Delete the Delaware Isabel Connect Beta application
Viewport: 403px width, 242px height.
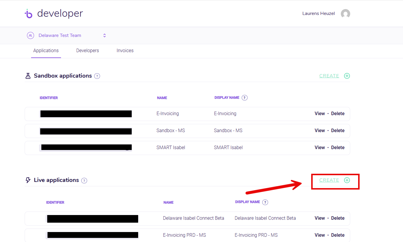(x=338, y=218)
